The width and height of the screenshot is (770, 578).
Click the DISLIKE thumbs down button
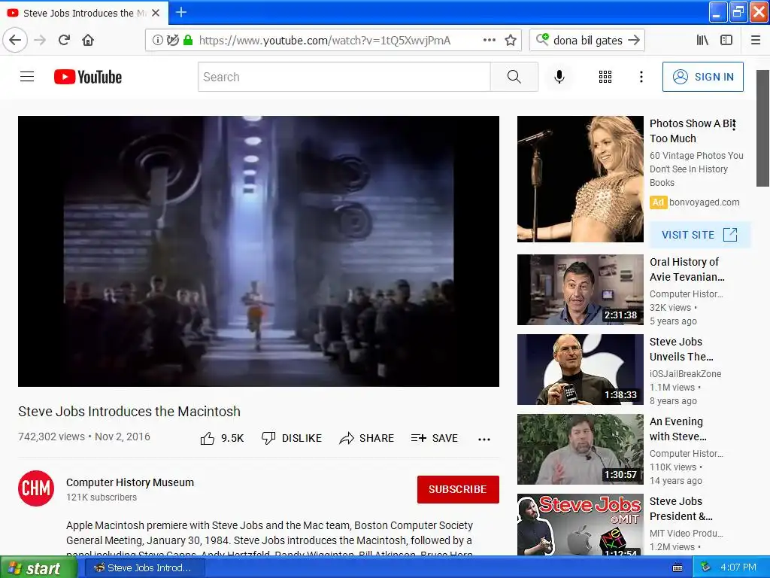(291, 438)
